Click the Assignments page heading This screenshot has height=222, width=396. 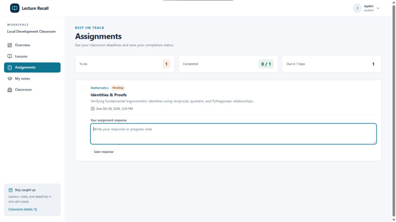tap(98, 36)
